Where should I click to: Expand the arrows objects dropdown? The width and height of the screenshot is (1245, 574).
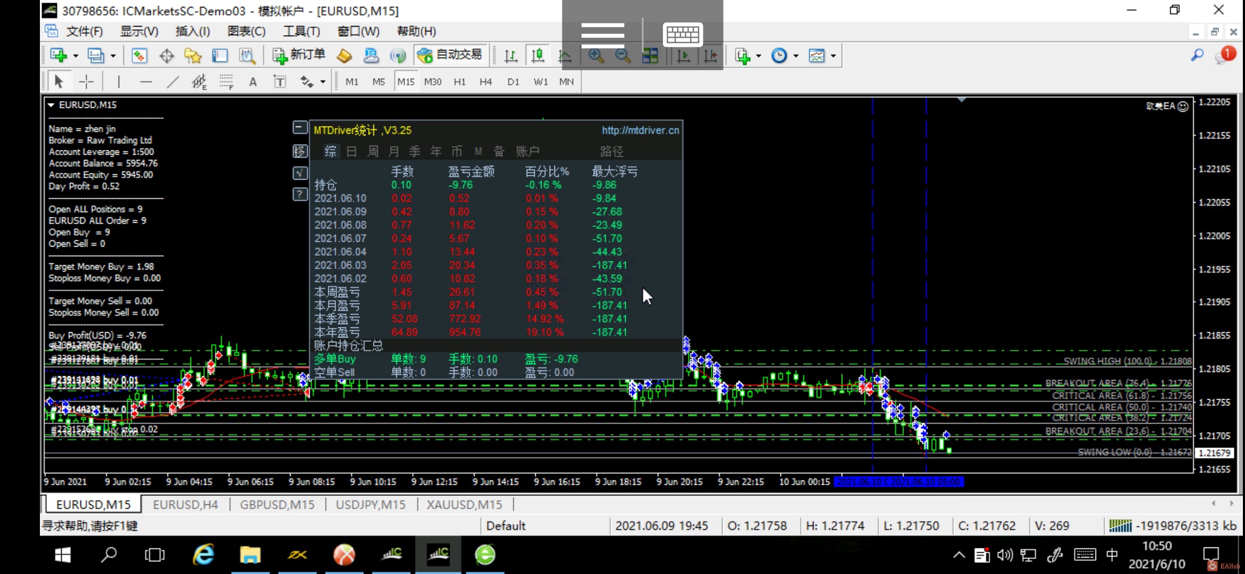point(323,82)
